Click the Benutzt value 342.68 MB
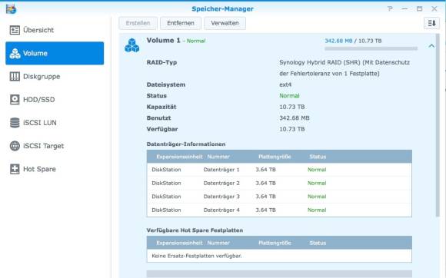This screenshot has height=278, width=446. coord(294,118)
